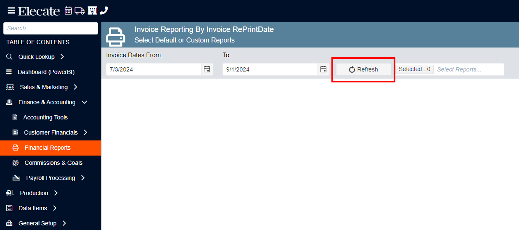Open the hamburger menu icon

click(11, 11)
